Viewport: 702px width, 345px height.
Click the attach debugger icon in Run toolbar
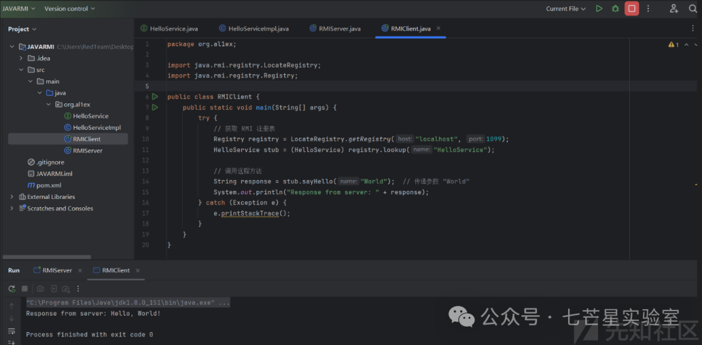[x=54, y=288]
